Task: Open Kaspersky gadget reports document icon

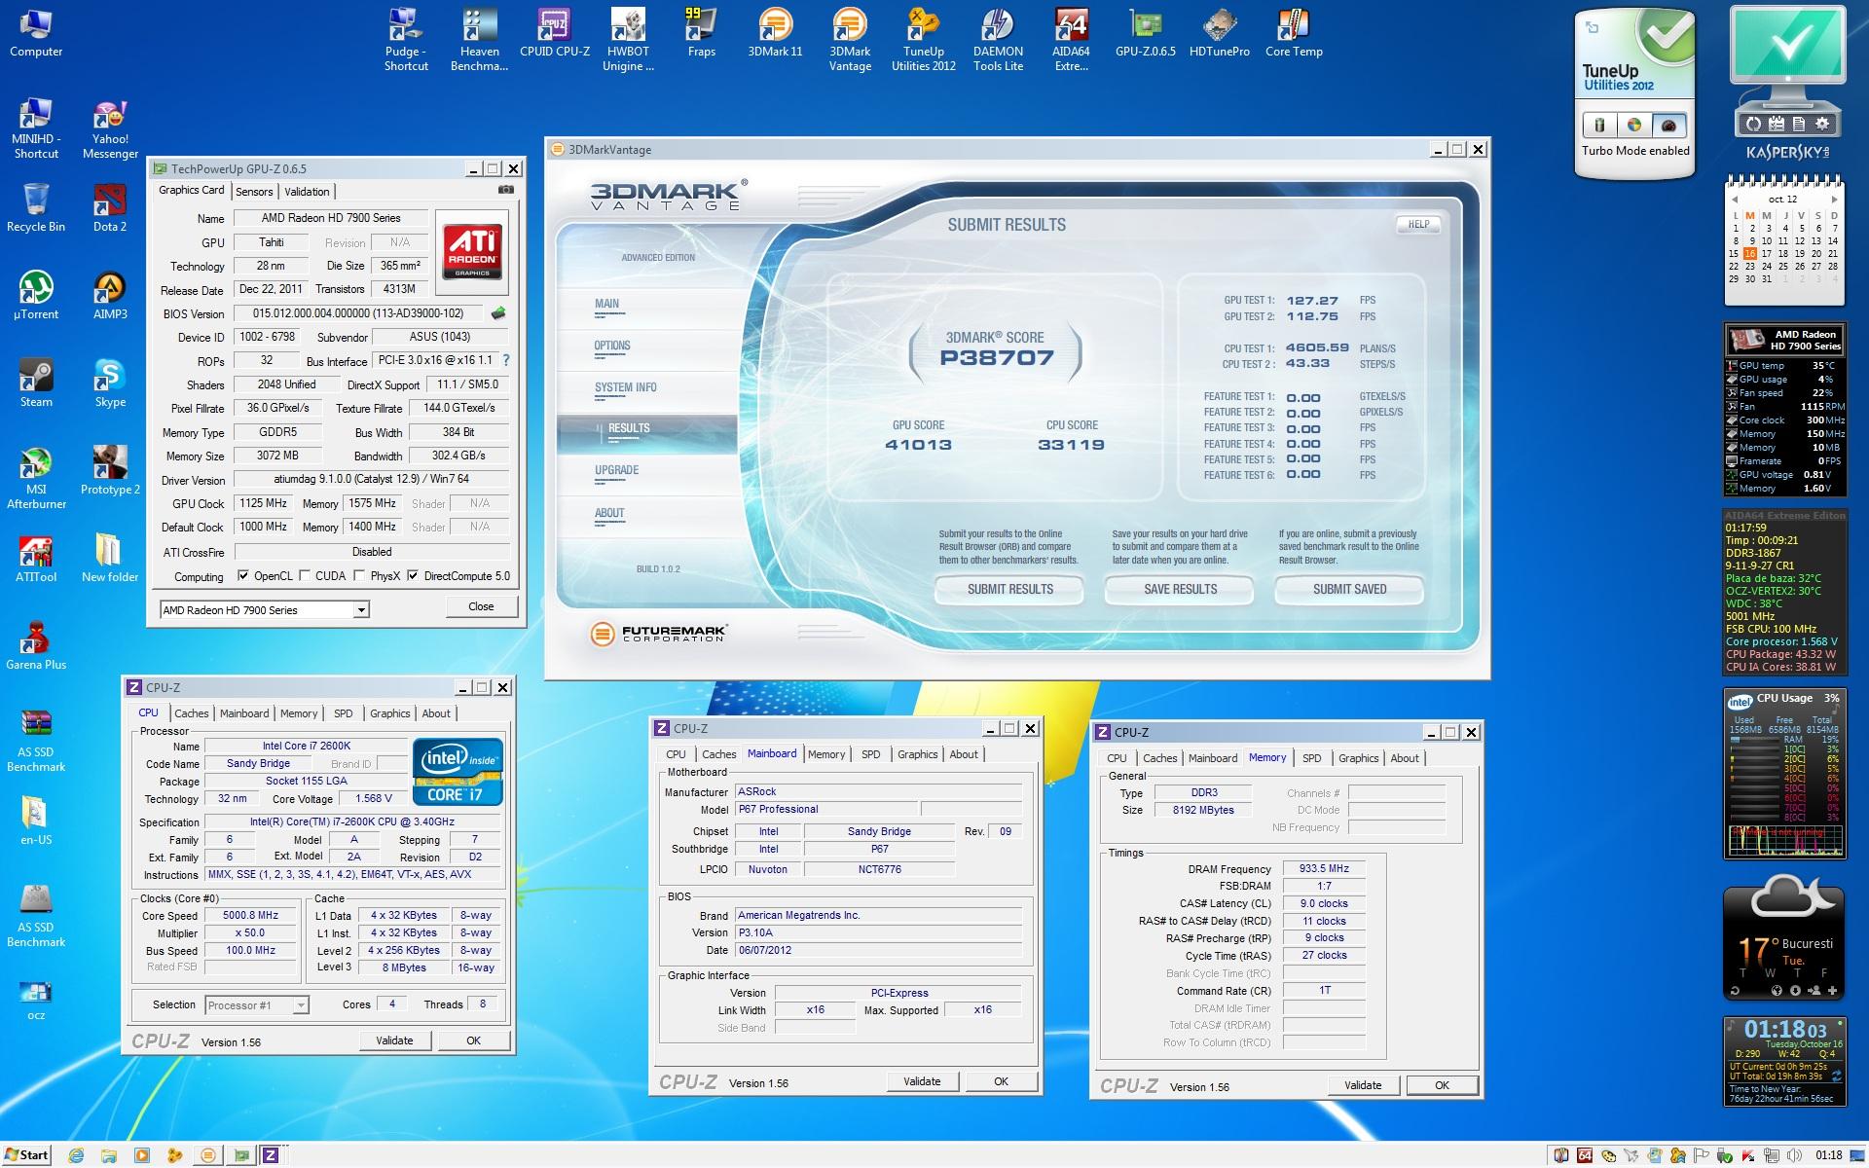Action: point(1799,124)
